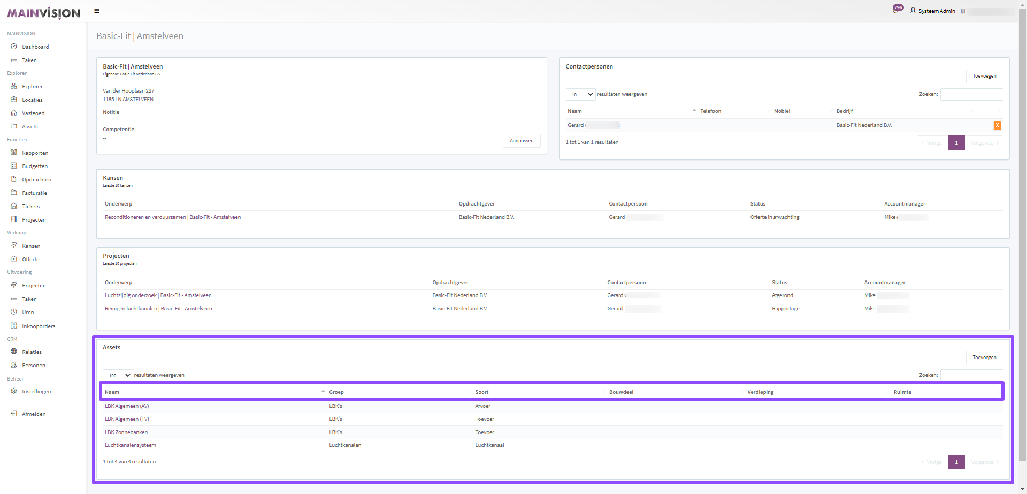Viewport: 1027px width, 494px height.
Task: Open the Vastgoed house icon
Action: 14,113
